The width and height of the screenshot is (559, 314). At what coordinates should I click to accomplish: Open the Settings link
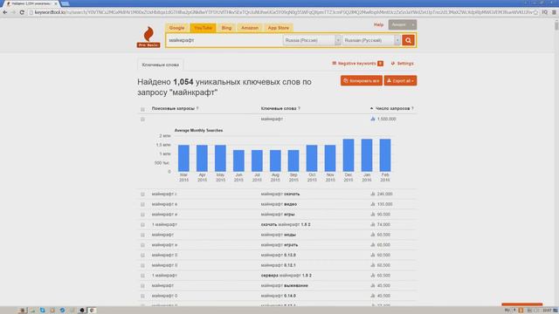(x=405, y=64)
